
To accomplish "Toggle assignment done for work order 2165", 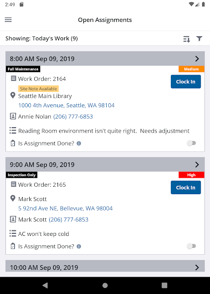I will click(192, 246).
